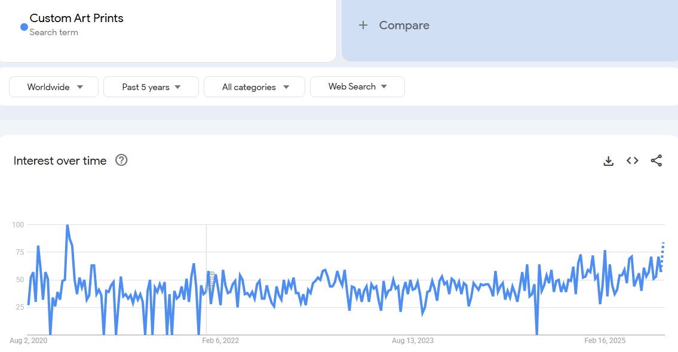Click the Interest over time heading

(60, 160)
